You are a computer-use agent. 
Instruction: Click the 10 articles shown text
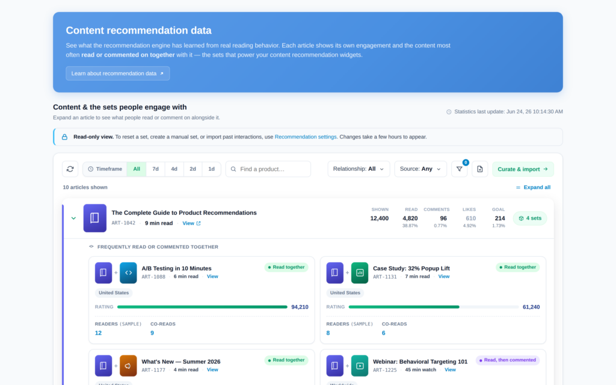[x=85, y=188]
